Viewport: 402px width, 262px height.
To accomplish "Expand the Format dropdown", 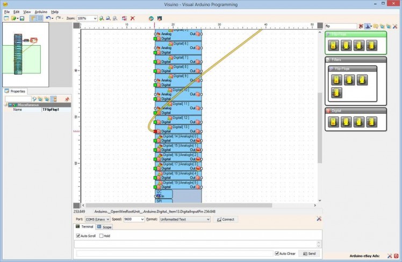I will tap(207, 219).
